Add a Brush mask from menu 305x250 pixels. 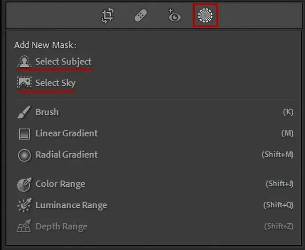pos(47,112)
